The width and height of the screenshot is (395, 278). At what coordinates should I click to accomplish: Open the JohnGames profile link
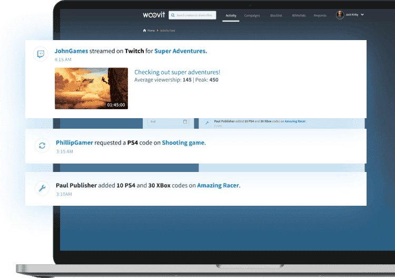point(71,51)
